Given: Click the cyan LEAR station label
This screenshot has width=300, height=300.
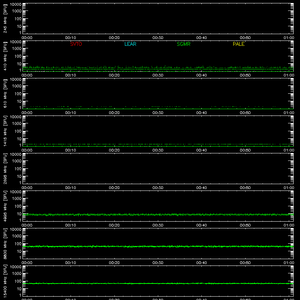Looking at the screenshot, I should (x=130, y=44).
